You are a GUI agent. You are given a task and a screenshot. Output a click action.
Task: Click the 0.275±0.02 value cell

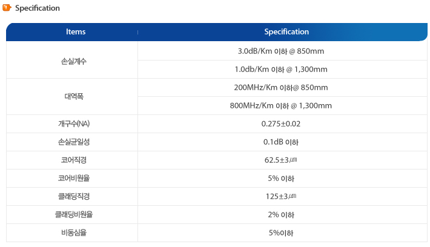(x=281, y=124)
